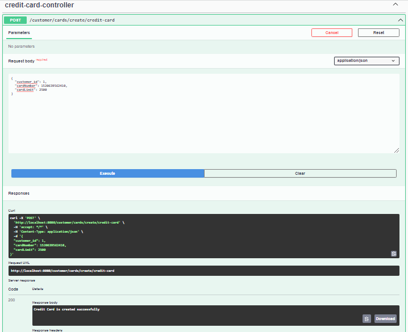Click the 'Code' column header

tap(13, 289)
